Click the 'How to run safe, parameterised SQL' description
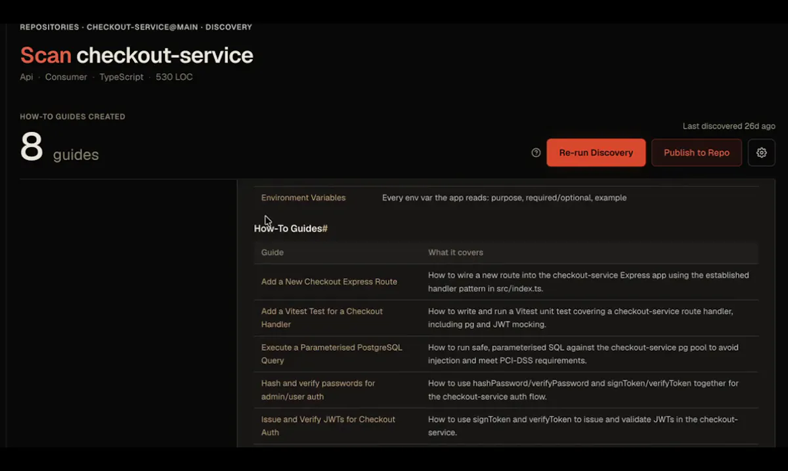This screenshot has width=788, height=471. point(583,354)
